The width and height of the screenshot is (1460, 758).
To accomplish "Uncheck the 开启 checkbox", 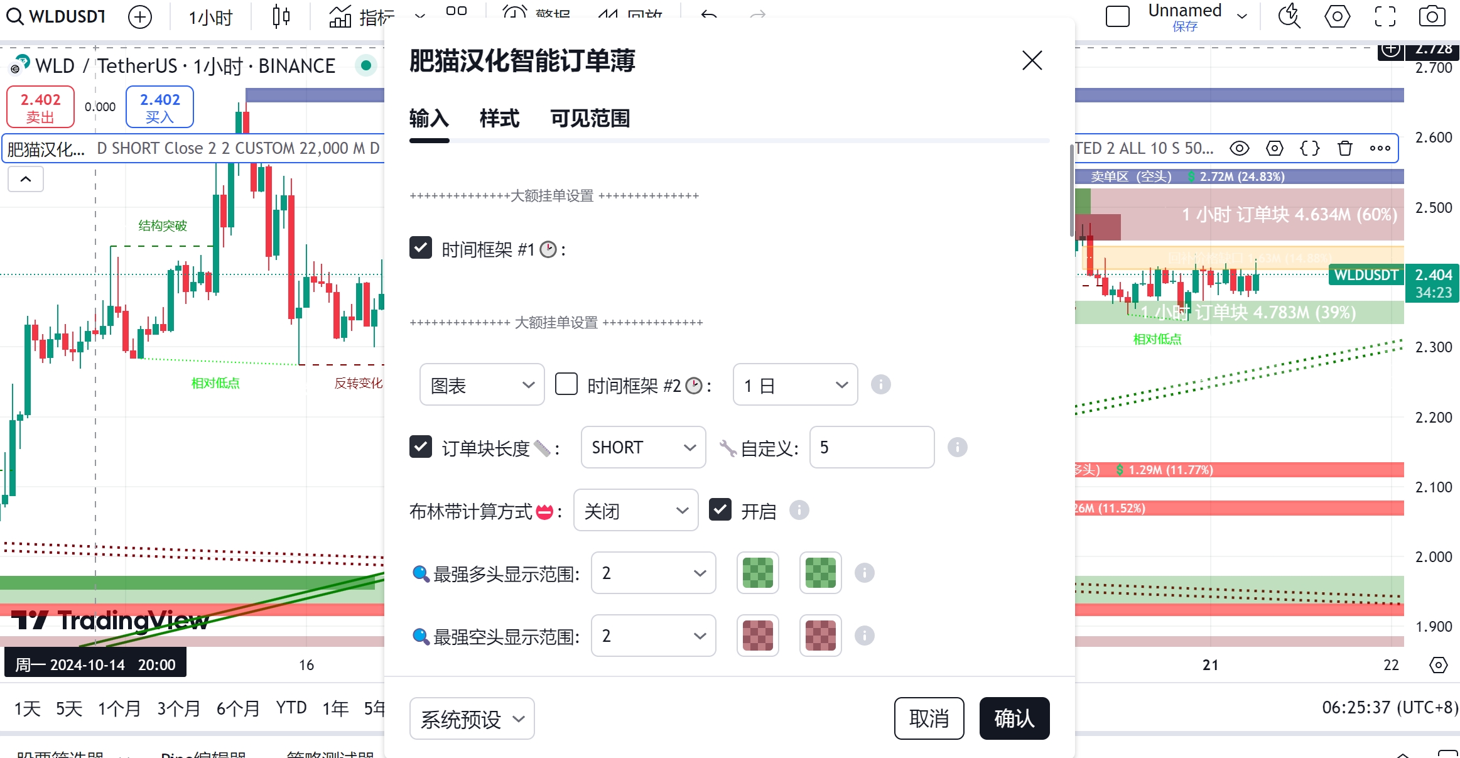I will tap(720, 509).
